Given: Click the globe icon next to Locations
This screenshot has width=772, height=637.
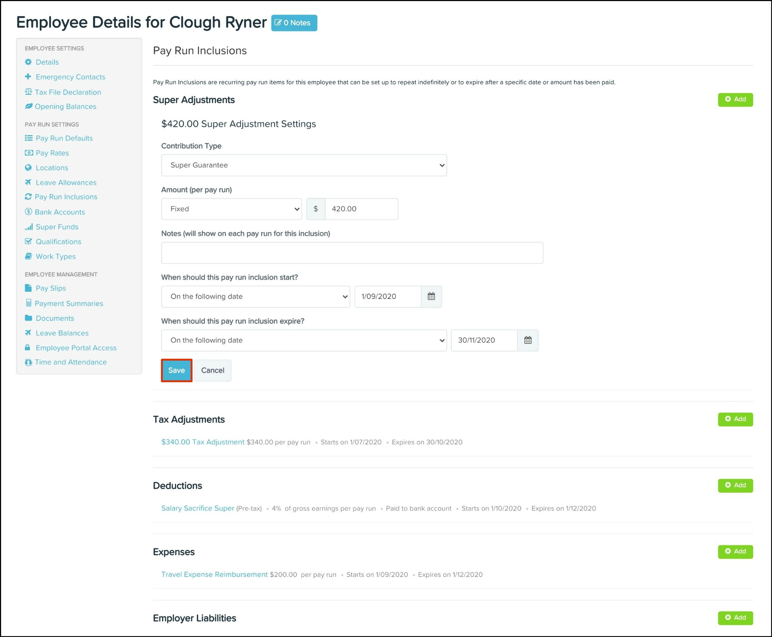Looking at the screenshot, I should (28, 167).
